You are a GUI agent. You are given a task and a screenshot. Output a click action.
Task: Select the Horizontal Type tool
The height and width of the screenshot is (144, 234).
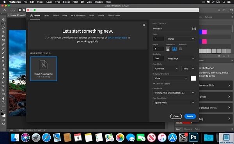click(3, 86)
